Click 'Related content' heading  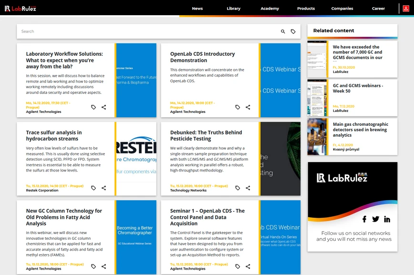click(x=333, y=31)
